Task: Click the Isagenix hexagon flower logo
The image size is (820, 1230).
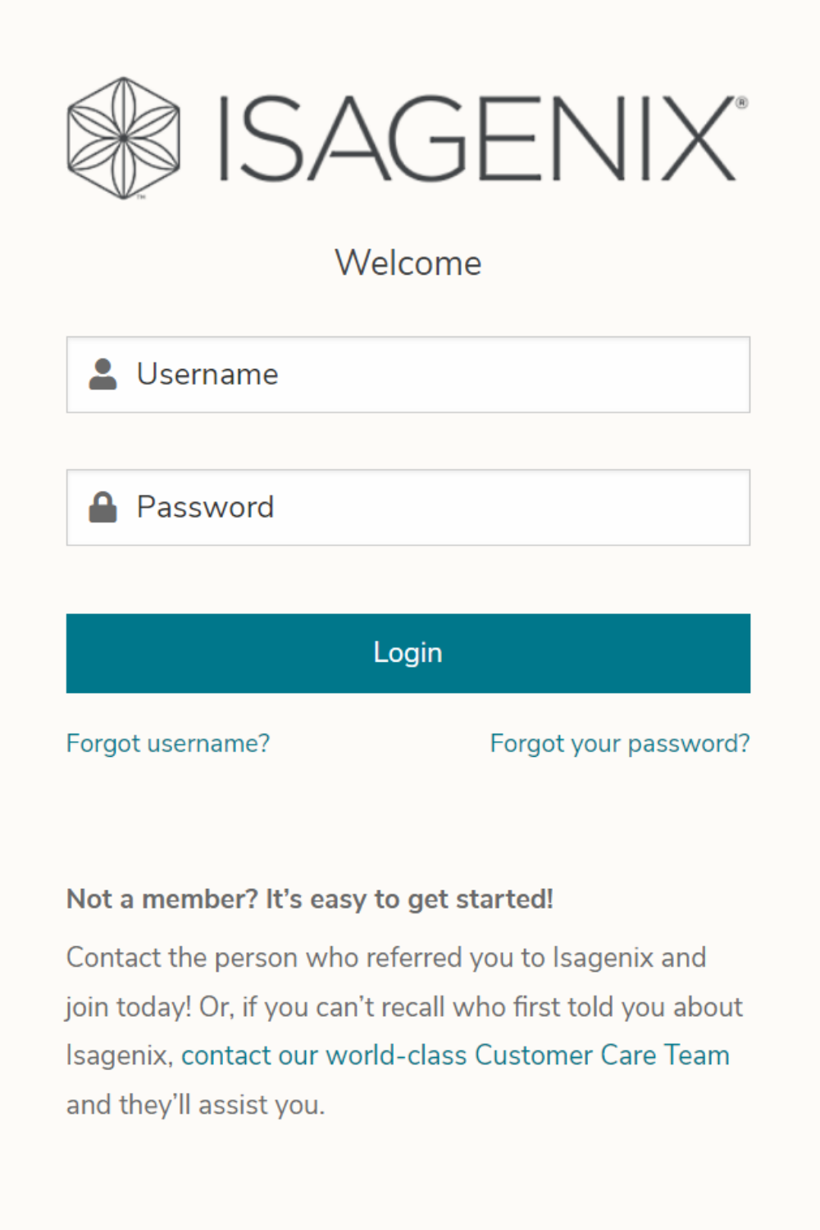Action: (x=123, y=138)
